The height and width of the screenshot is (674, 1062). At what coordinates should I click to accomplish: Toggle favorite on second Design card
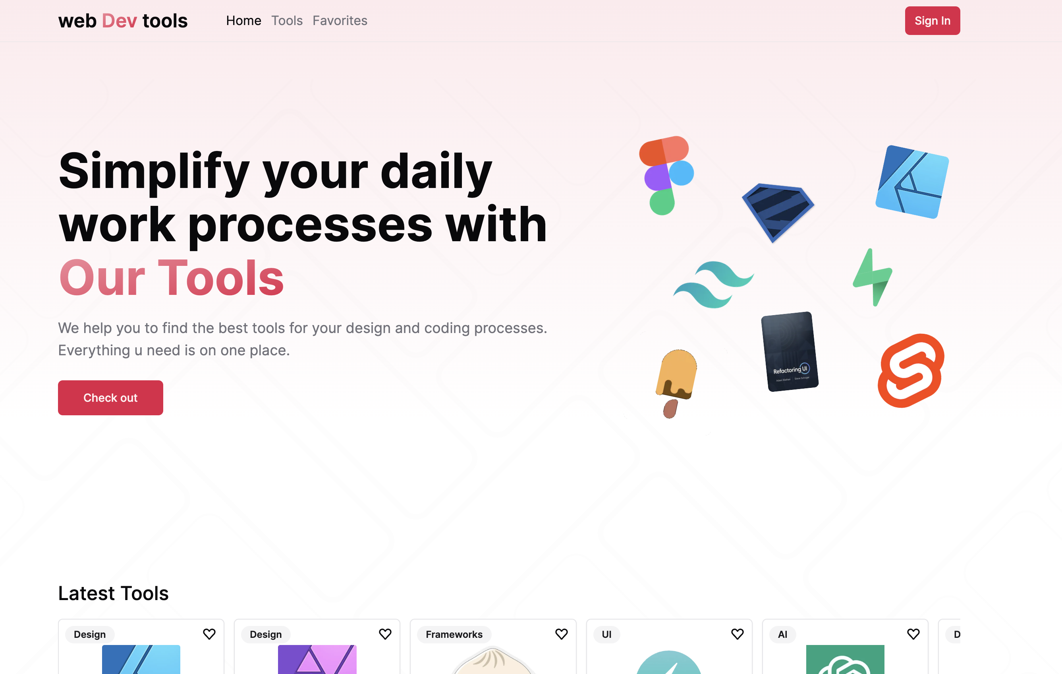[x=385, y=634]
